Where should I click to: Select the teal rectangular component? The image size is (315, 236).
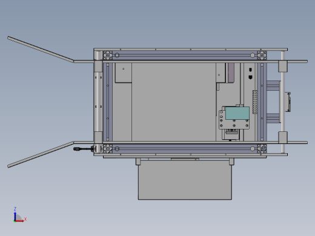(237, 113)
